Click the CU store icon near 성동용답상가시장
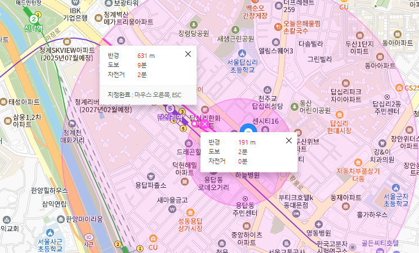Viewport: 419px width, 253px height. 153,238
